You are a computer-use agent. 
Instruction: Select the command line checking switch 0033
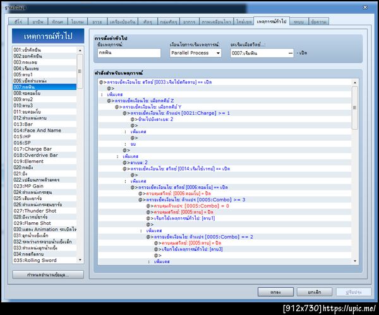pos(225,82)
